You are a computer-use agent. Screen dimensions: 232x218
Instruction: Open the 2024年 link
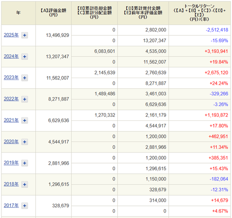click(x=11, y=56)
